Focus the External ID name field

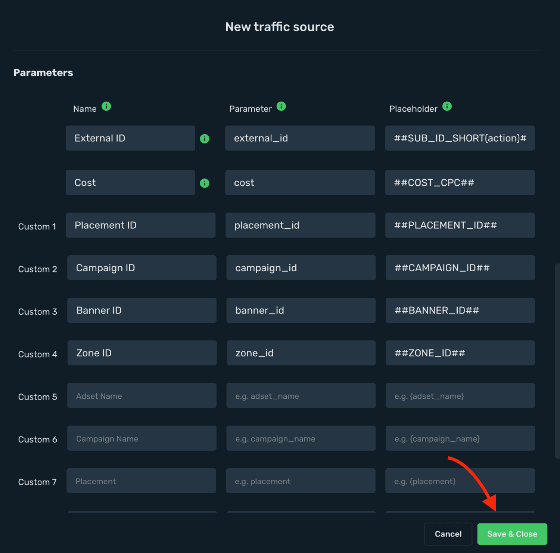coord(130,138)
